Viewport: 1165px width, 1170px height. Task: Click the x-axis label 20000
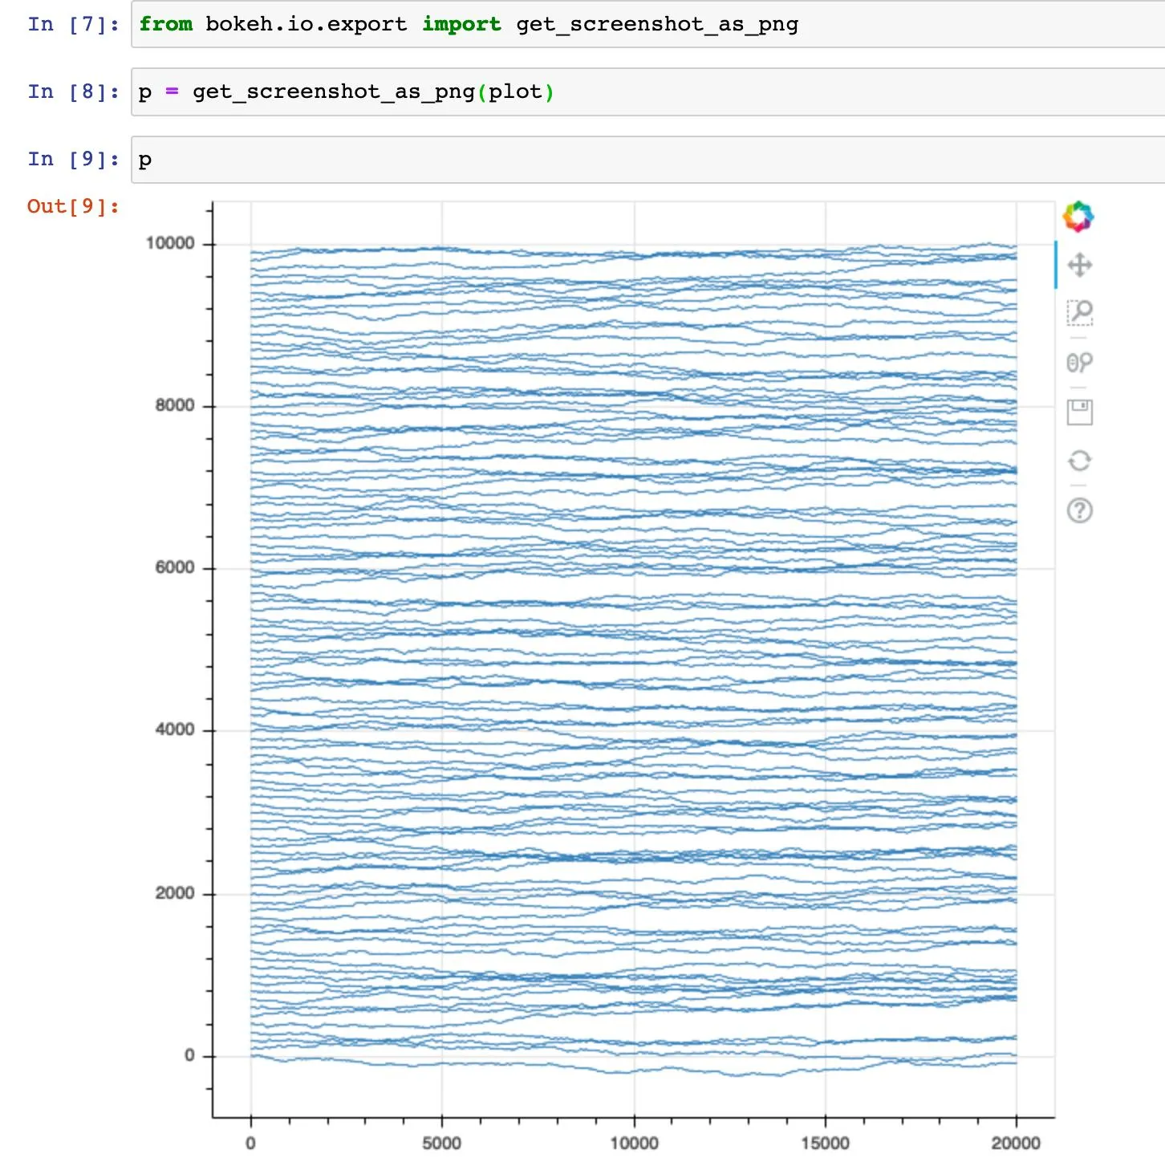tap(1016, 1143)
